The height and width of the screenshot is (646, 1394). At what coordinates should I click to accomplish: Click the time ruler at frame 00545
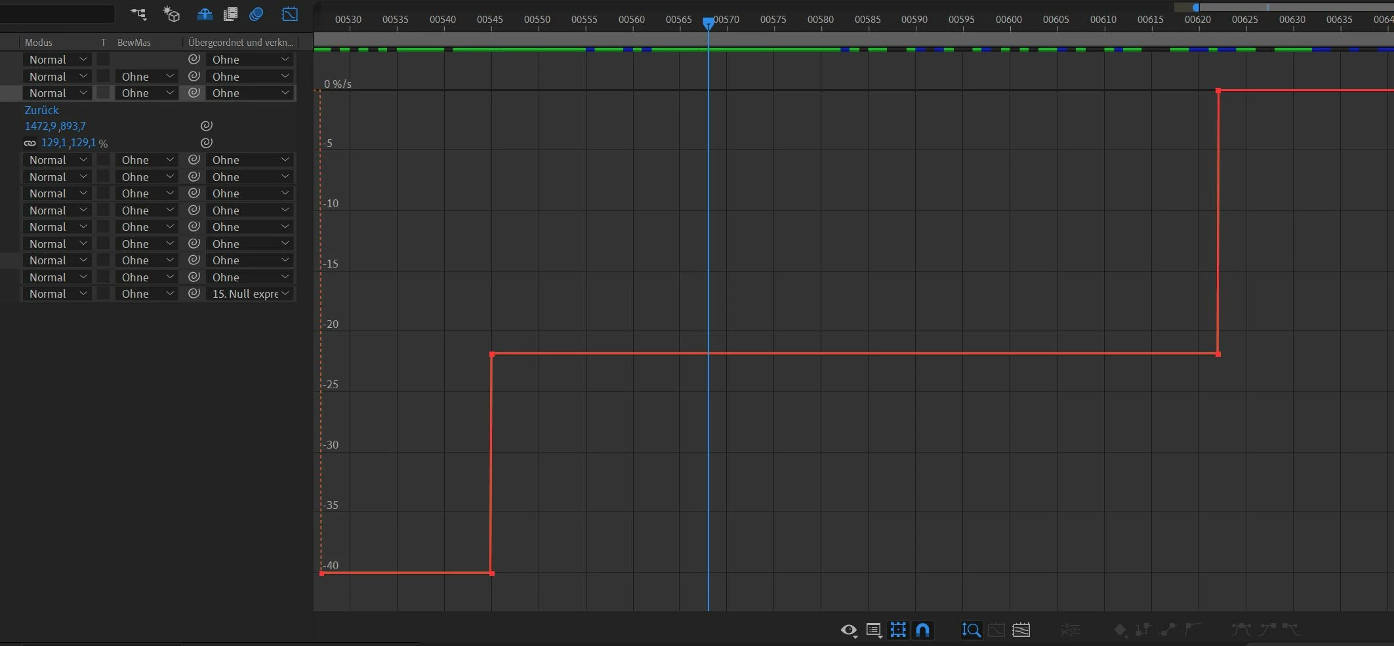point(490,20)
